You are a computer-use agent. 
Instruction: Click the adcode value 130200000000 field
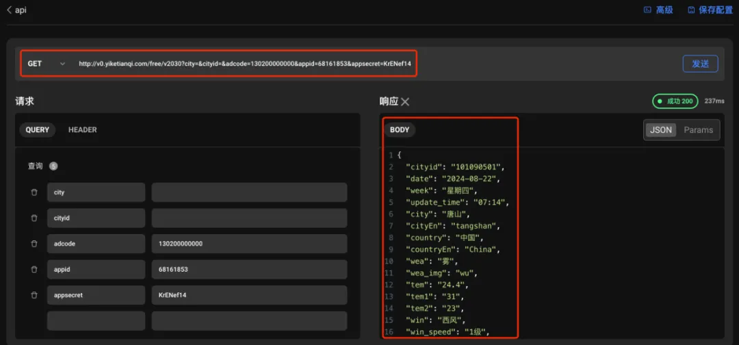coord(249,244)
